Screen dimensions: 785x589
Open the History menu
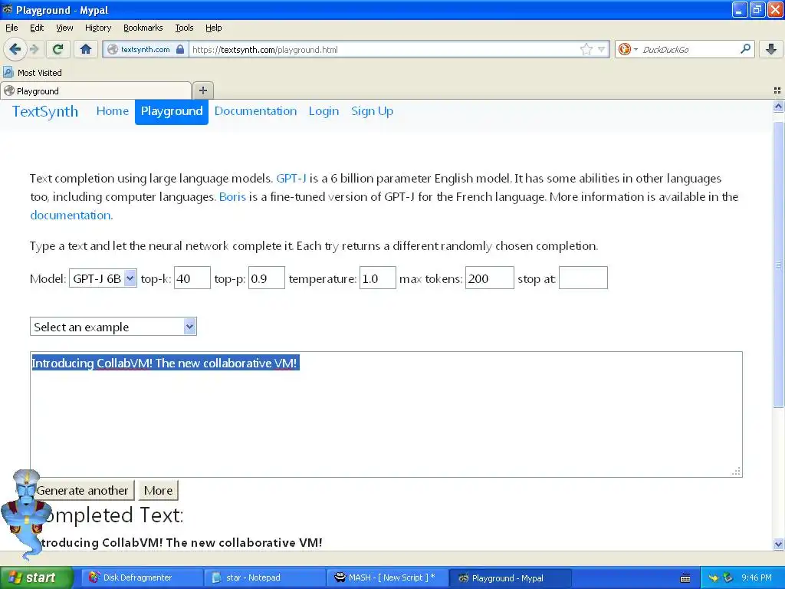98,28
